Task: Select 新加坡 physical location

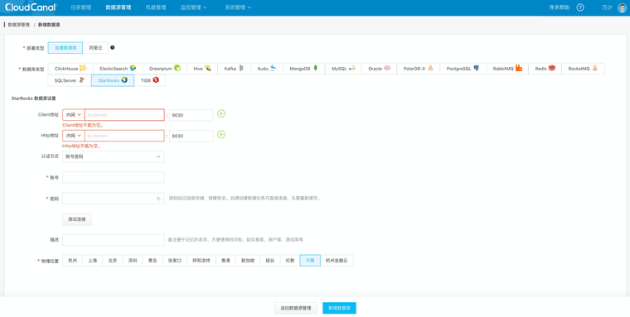Action: point(248,261)
